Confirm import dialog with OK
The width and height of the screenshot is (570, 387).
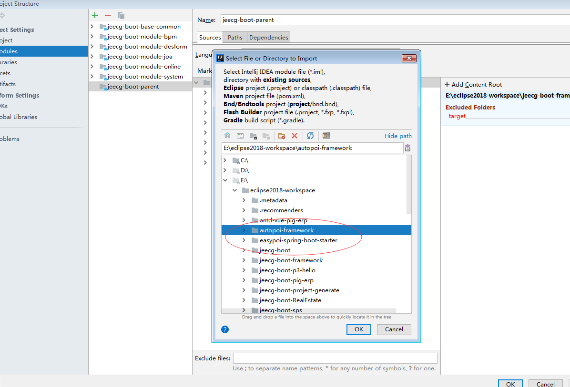359,329
